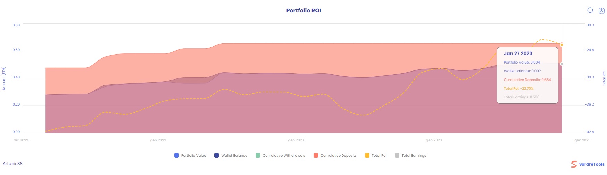Screen dimensions: 607x175
Task: Click the red Cumulative Deposits legend square
Action: tap(316, 156)
